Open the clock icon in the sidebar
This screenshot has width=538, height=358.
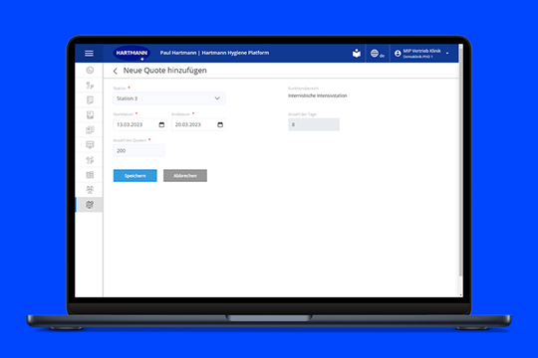pyautogui.click(x=90, y=71)
